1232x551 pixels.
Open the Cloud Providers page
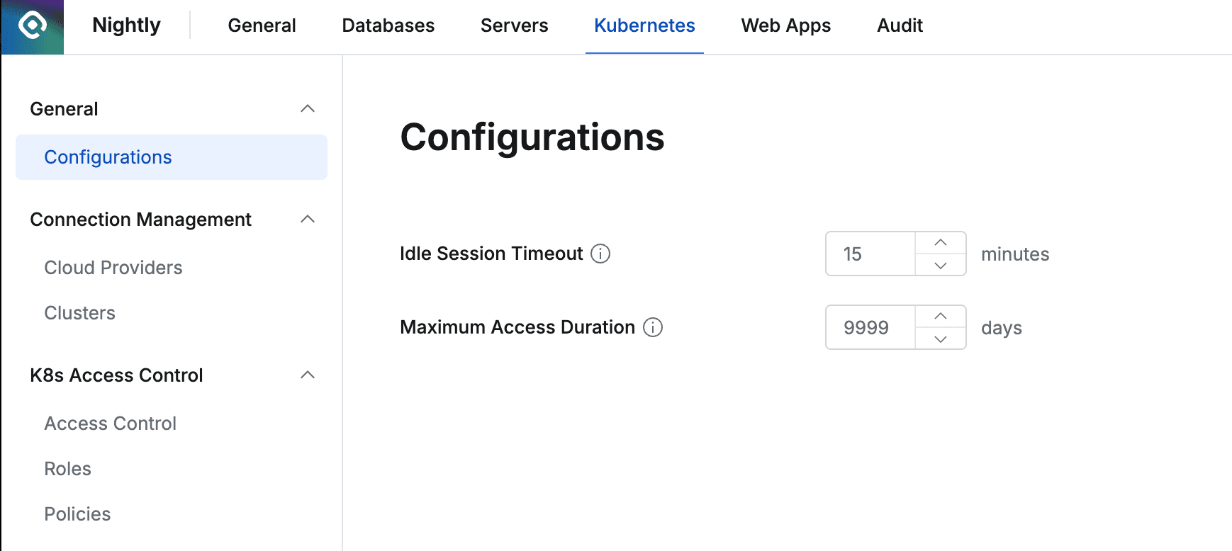click(x=113, y=268)
